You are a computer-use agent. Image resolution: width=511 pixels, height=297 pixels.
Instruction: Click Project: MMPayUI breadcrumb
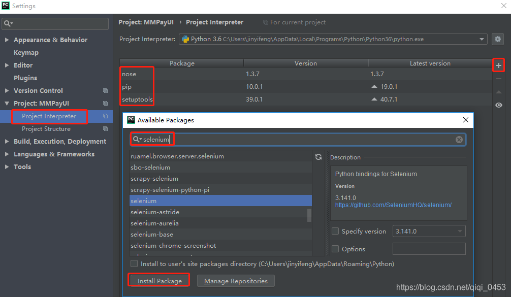pos(146,22)
